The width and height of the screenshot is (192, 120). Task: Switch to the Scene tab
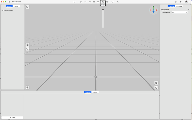click(x=16, y=6)
